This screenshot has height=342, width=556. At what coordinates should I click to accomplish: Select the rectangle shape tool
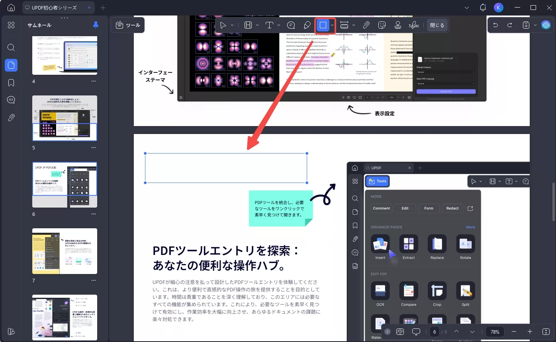[323, 25]
